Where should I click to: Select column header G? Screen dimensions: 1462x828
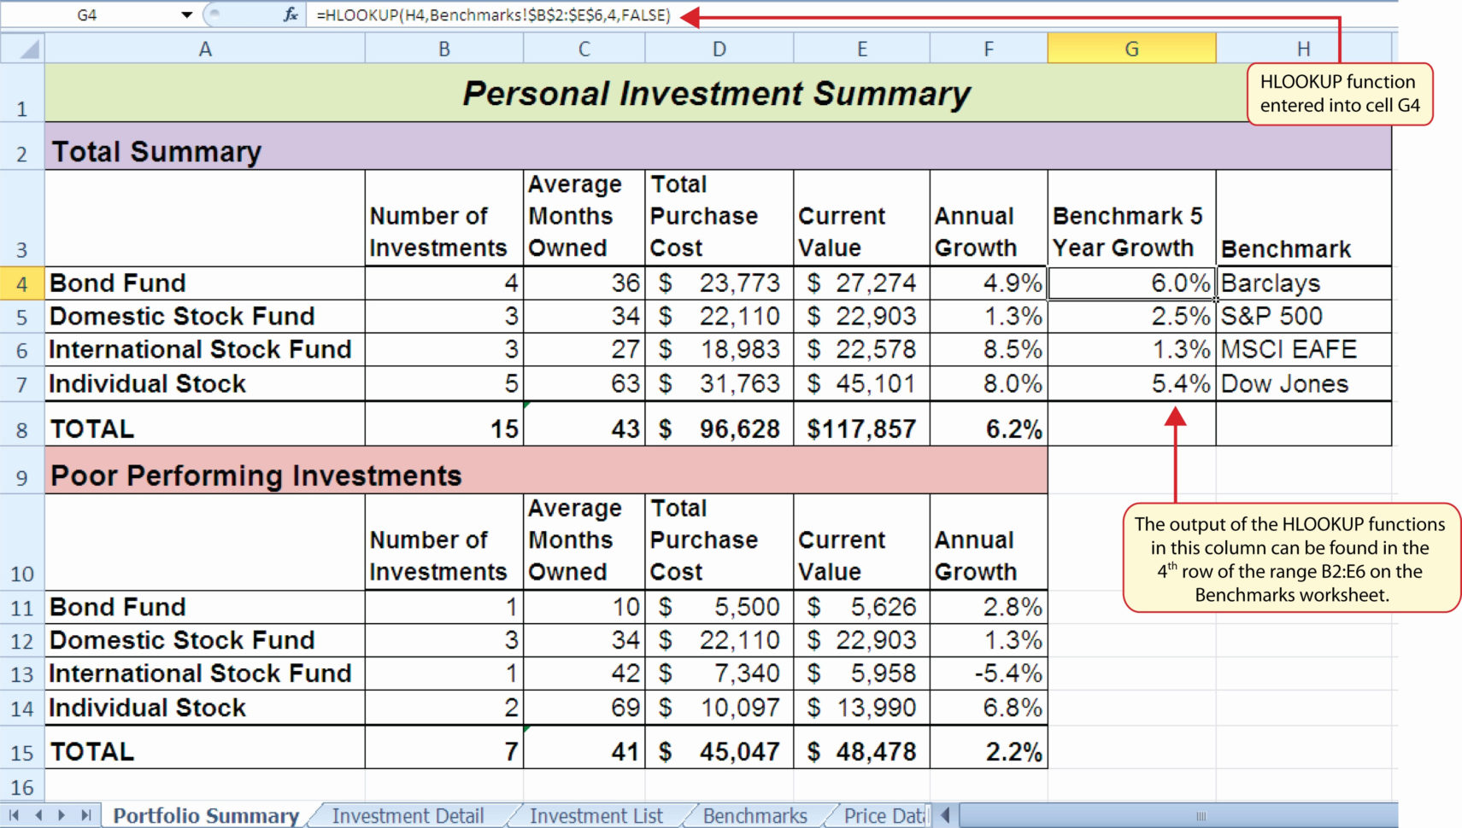[1131, 49]
